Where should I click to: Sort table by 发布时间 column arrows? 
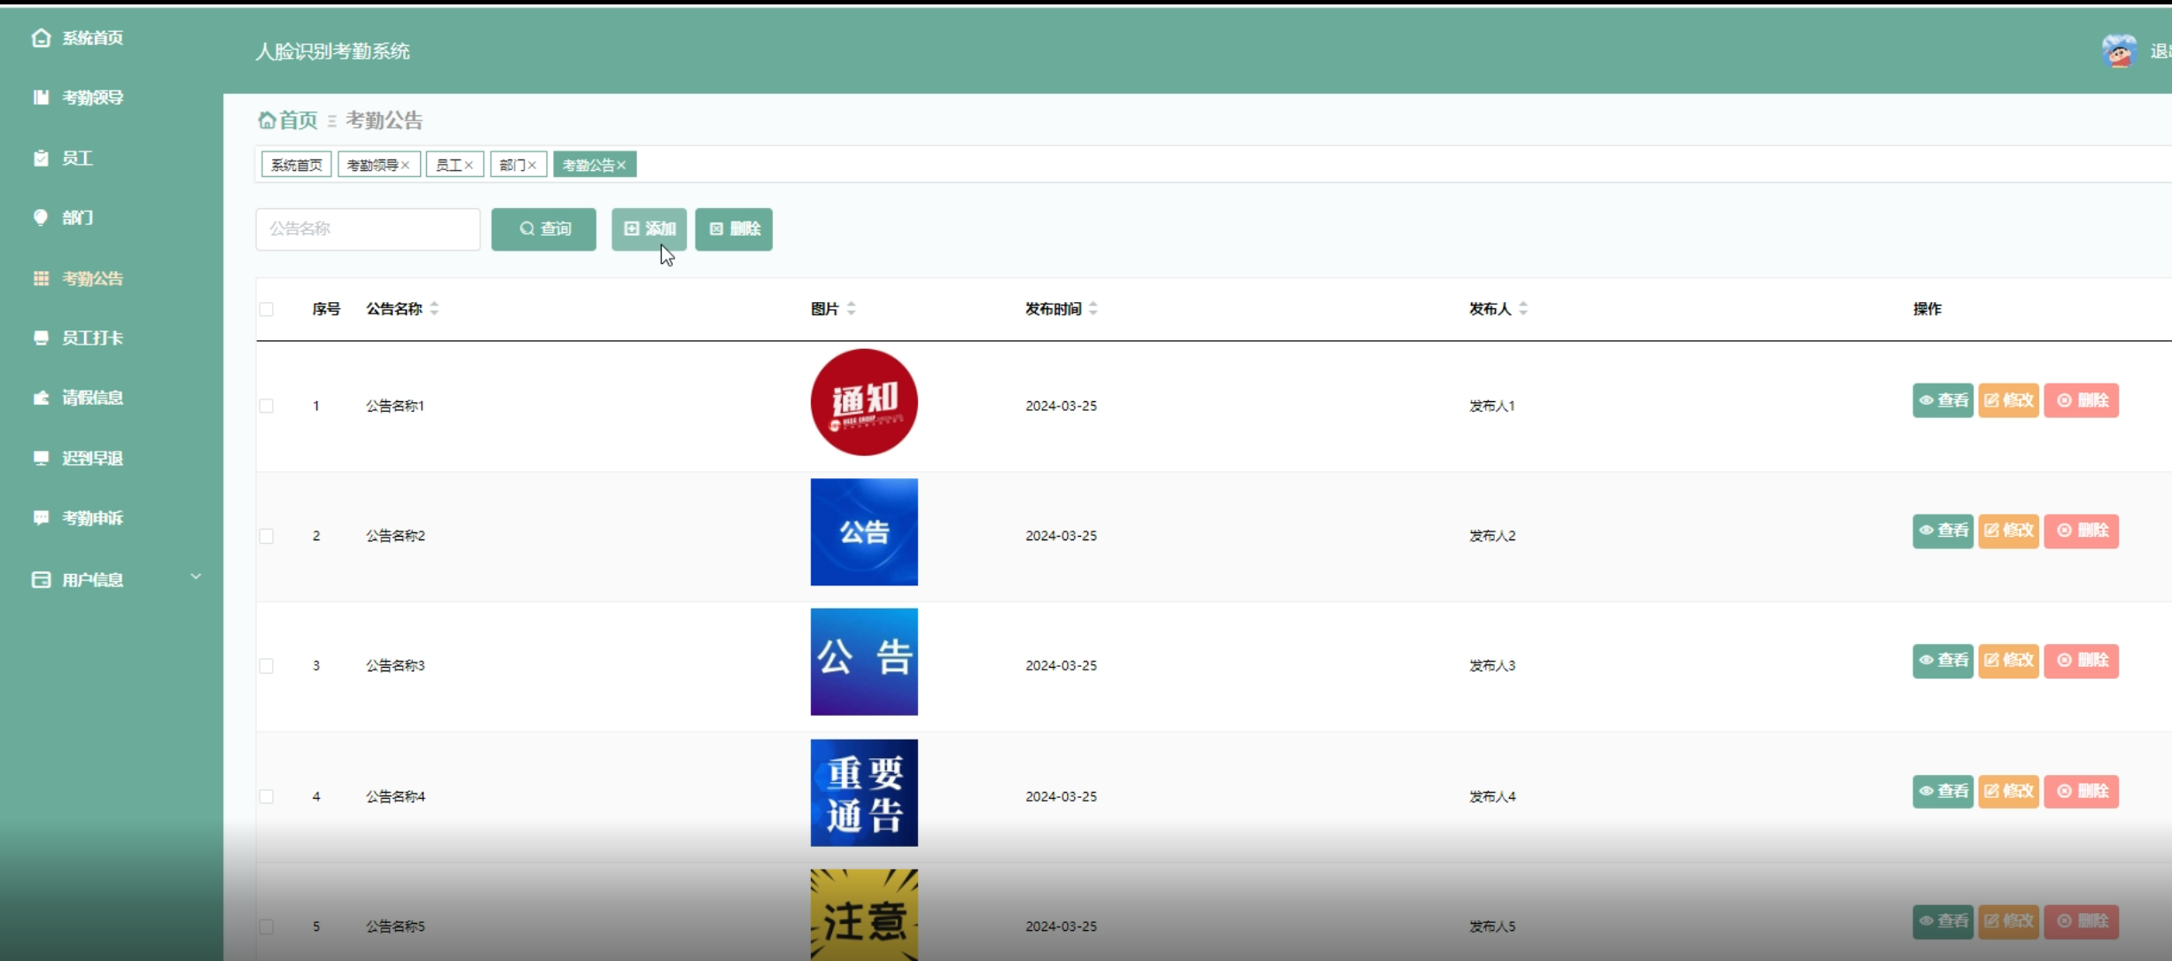[1094, 308]
